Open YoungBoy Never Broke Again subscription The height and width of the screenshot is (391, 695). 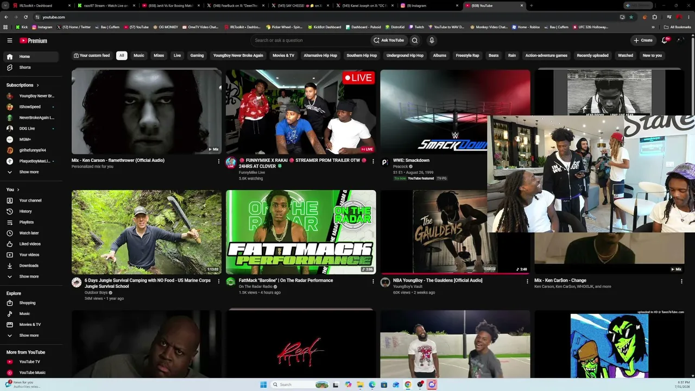point(32,96)
